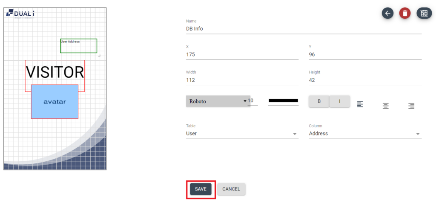Focus the X position field
The image size is (436, 202).
pyautogui.click(x=242, y=54)
